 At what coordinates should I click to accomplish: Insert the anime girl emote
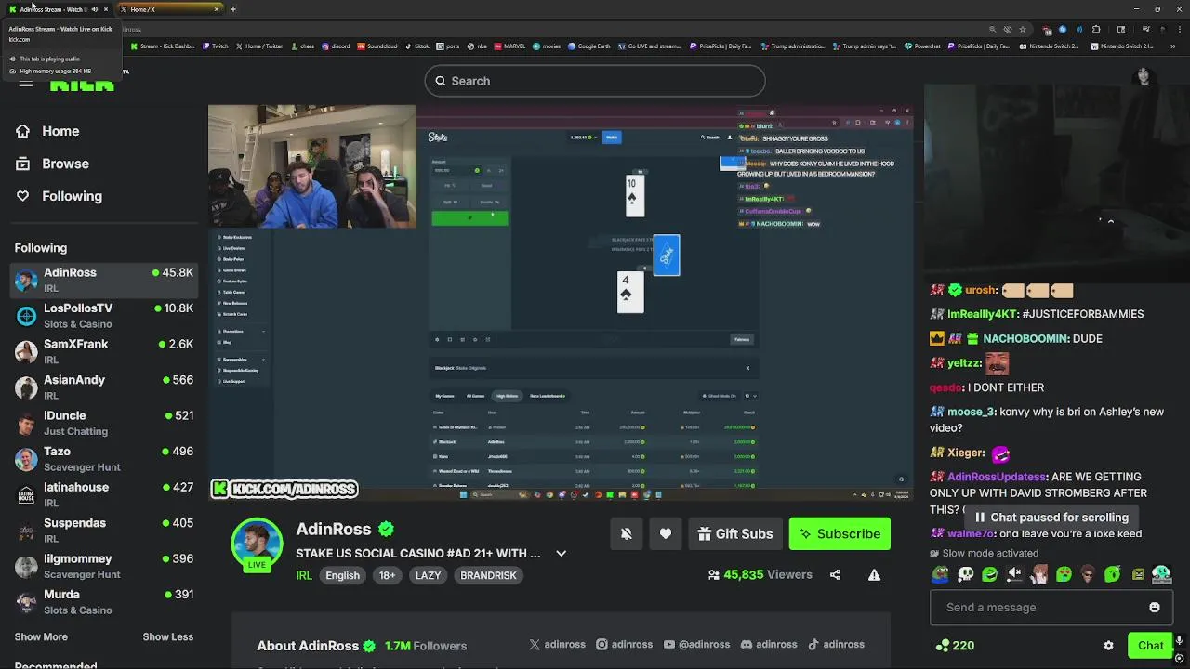(x=1038, y=575)
